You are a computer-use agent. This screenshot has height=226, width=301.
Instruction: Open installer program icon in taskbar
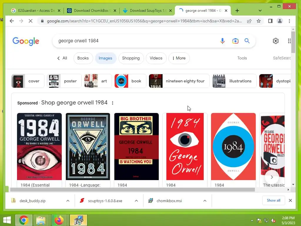[78, 220]
